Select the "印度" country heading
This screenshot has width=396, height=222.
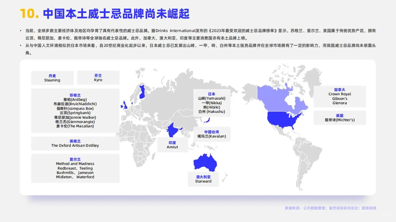click(x=172, y=143)
